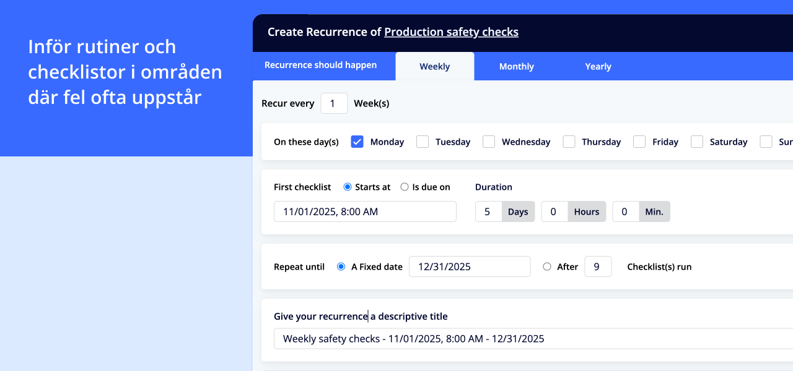Select the Starts at radio button

coord(348,187)
